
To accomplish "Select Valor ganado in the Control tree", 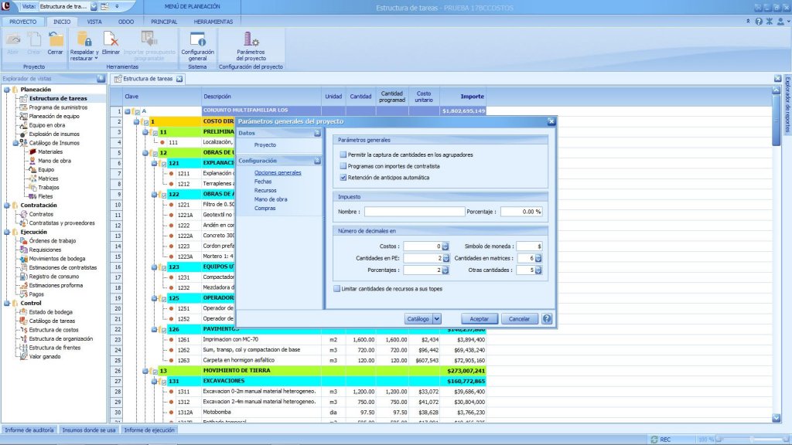I will [x=46, y=356].
